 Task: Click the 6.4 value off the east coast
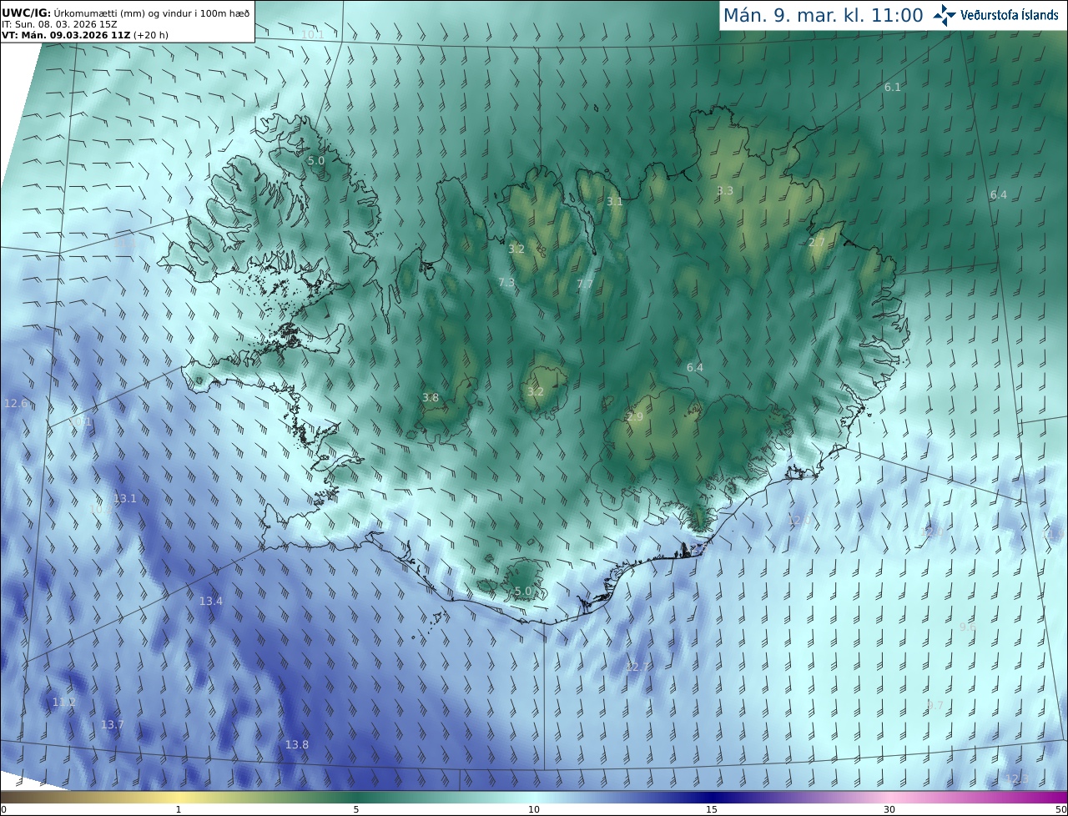coord(999,195)
